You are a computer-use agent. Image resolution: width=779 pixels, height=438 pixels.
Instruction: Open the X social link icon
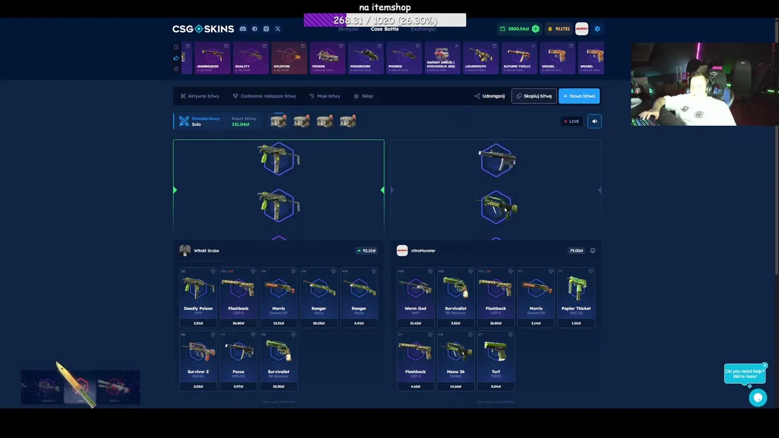278,29
